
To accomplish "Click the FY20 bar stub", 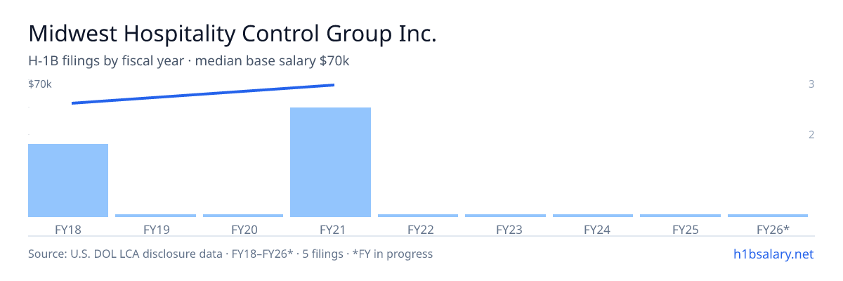I will [x=243, y=216].
